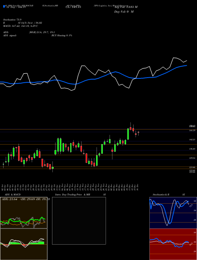Click the 'SI 14/3: 54.4 / 56.02' readout
The width and height of the screenshot is (197, 260).
pyautogui.click(x=30, y=23)
